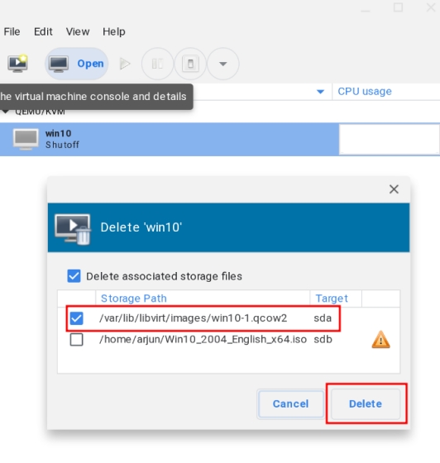Check the Win10_2004_English_x64.iso storage checkbox

pos(76,340)
